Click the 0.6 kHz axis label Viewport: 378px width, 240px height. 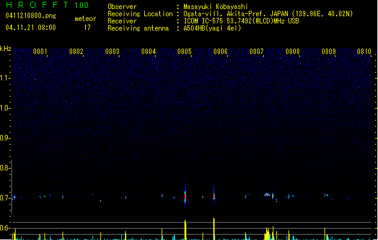tap(5, 228)
